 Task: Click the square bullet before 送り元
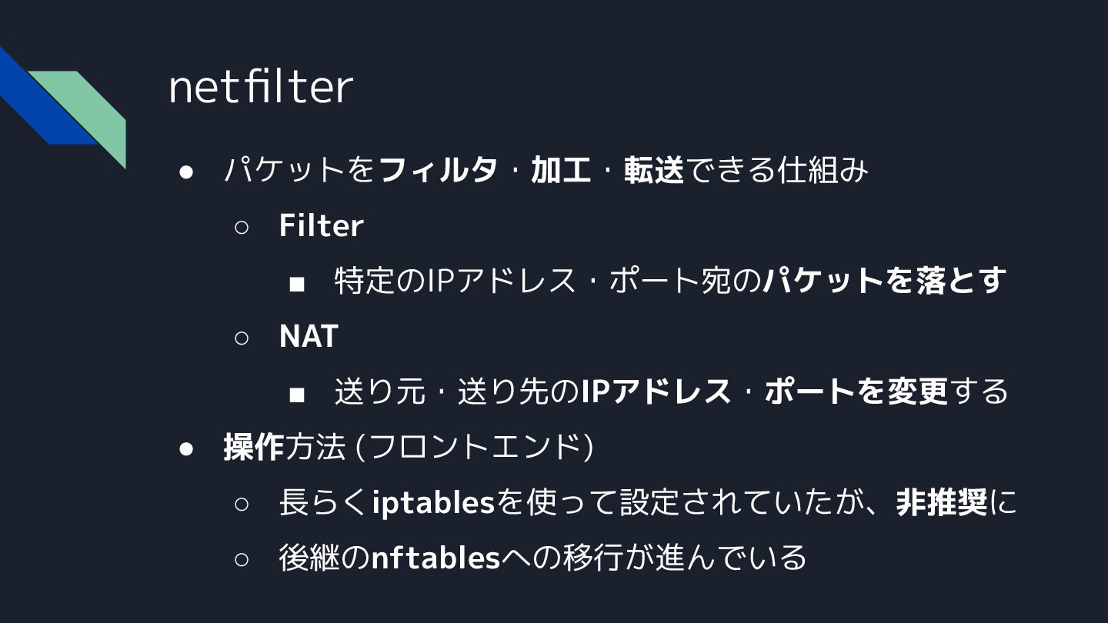click(297, 395)
